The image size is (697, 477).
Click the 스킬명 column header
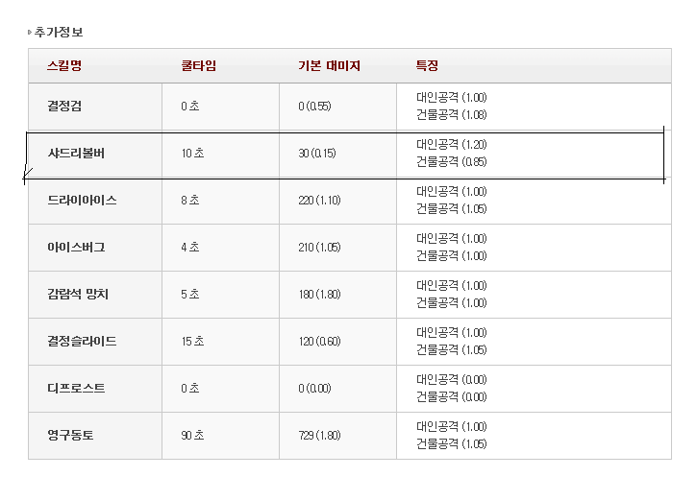64,65
